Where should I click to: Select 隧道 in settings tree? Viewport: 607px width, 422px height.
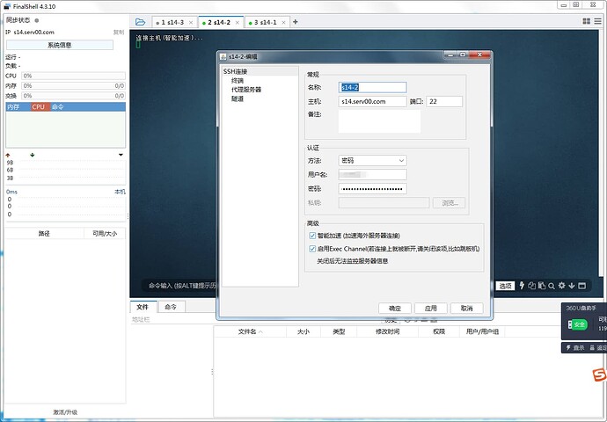[x=238, y=98]
